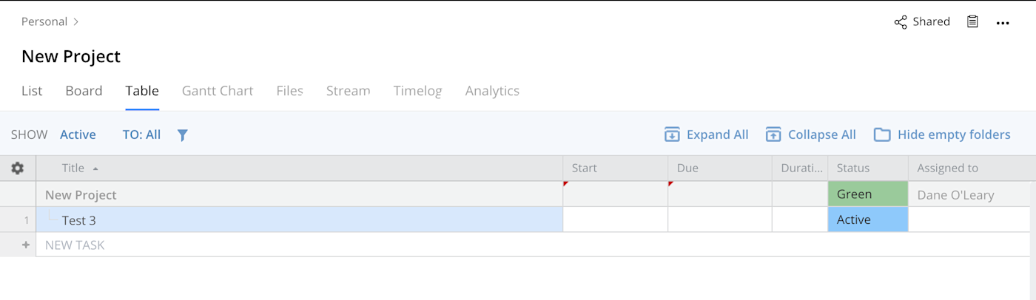The width and height of the screenshot is (1036, 300).
Task: Open table settings gear icon
Action: click(x=18, y=168)
